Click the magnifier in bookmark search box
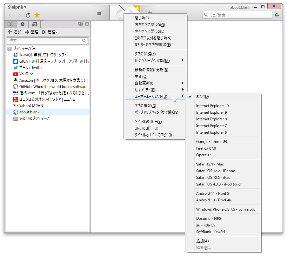 pos(84,40)
